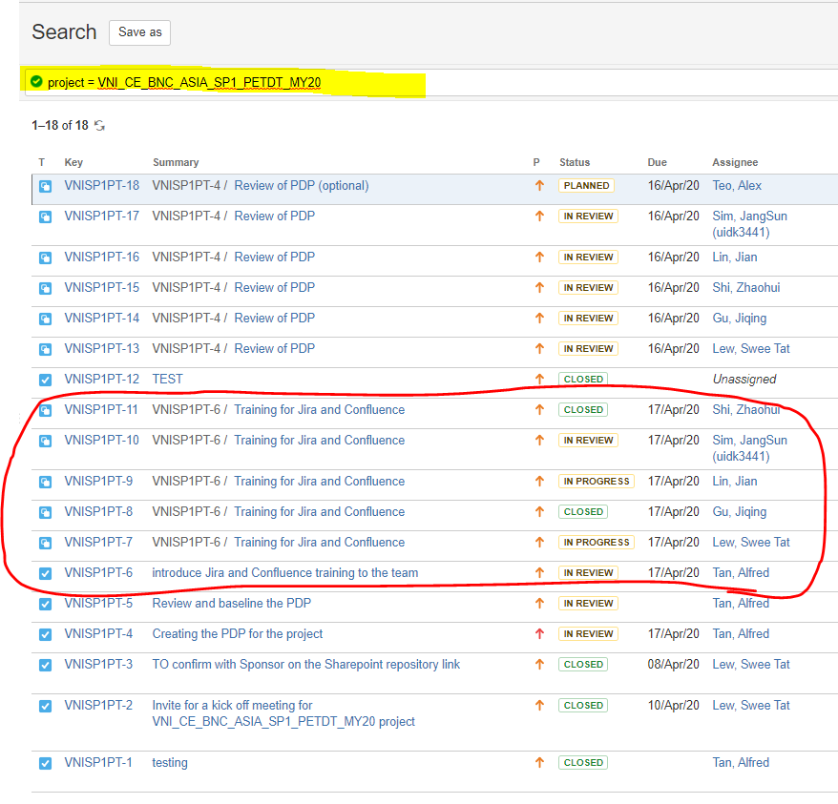Click task type icon of VNISP1PT-5
This screenshot has height=804, width=838.
(46, 605)
